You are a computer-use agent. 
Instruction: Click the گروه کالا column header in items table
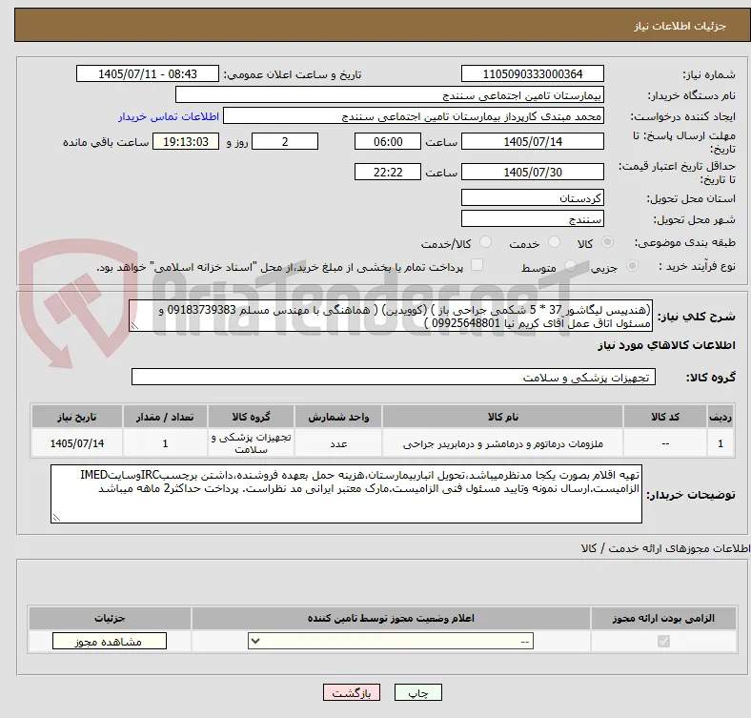pyautogui.click(x=251, y=417)
